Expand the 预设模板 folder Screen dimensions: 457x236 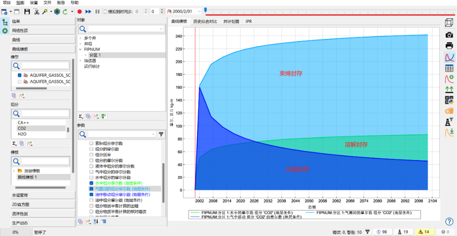pyautogui.click(x=14, y=171)
